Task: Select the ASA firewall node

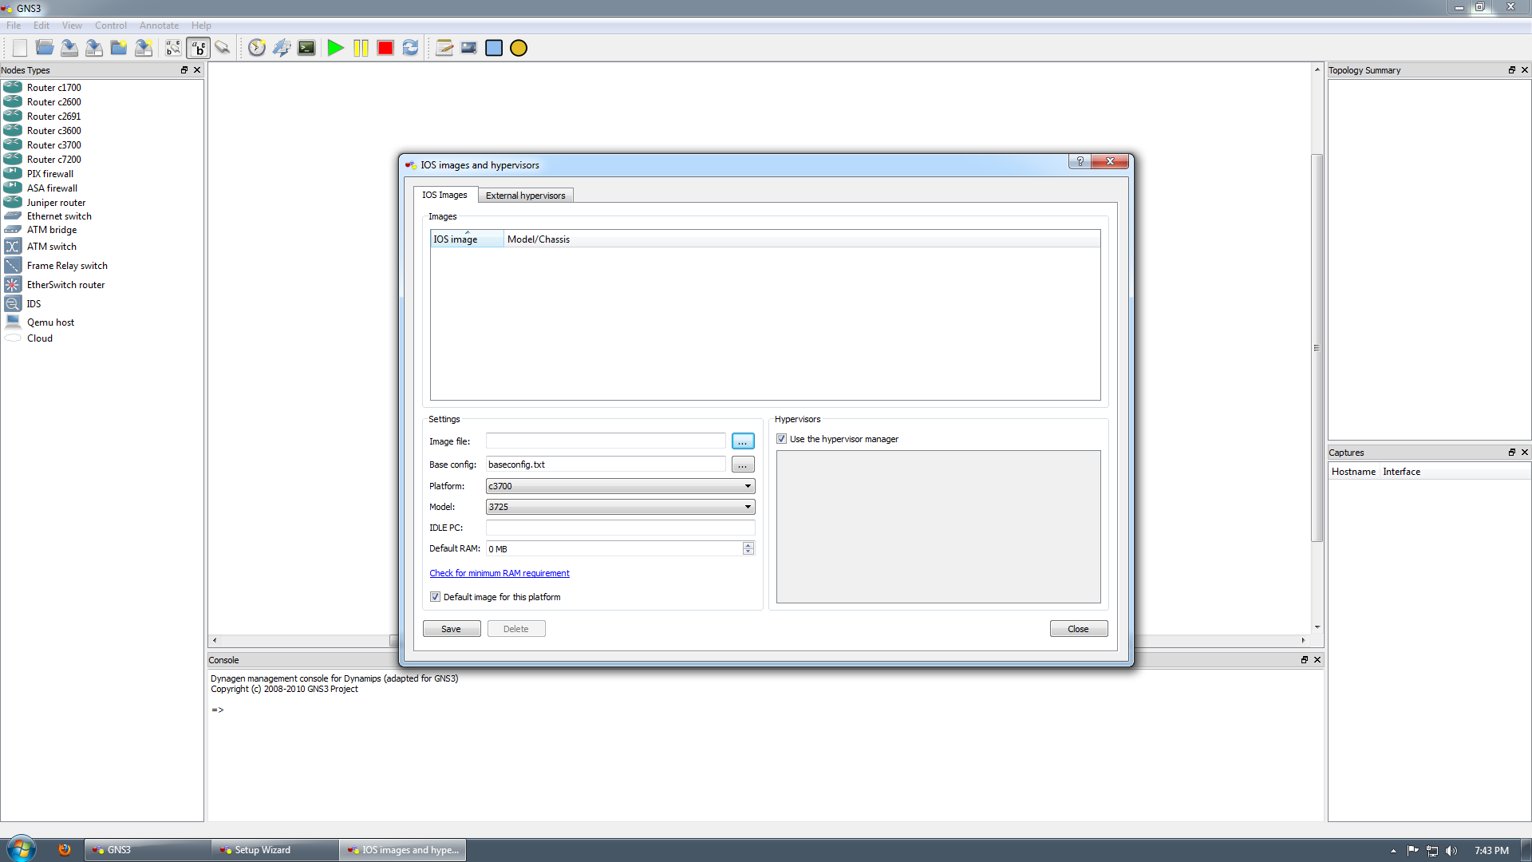Action: coord(52,188)
